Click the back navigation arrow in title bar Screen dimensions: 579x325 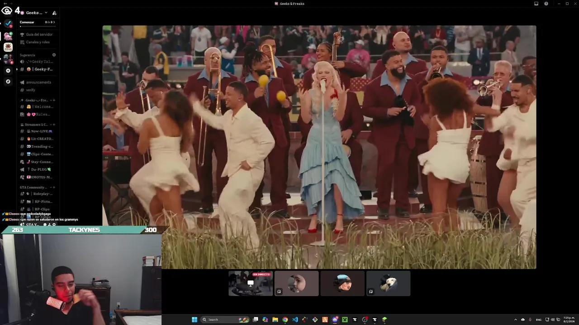pos(5,4)
